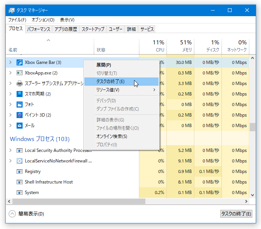The image size is (261, 229).
Task: Expand the ペイント 3D process group
Action: coord(10,115)
